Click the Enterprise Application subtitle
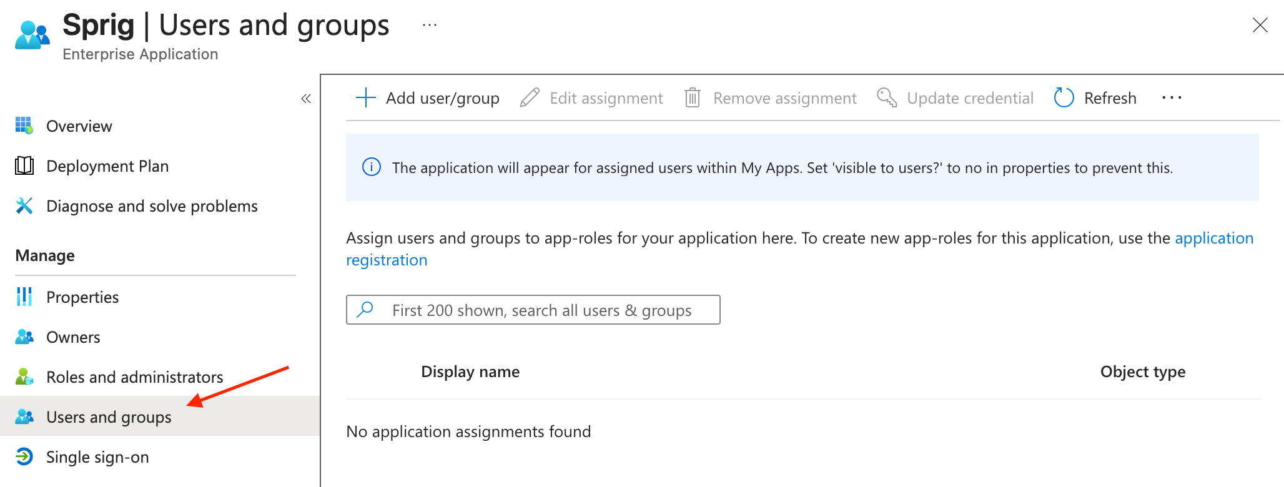 pos(140,54)
